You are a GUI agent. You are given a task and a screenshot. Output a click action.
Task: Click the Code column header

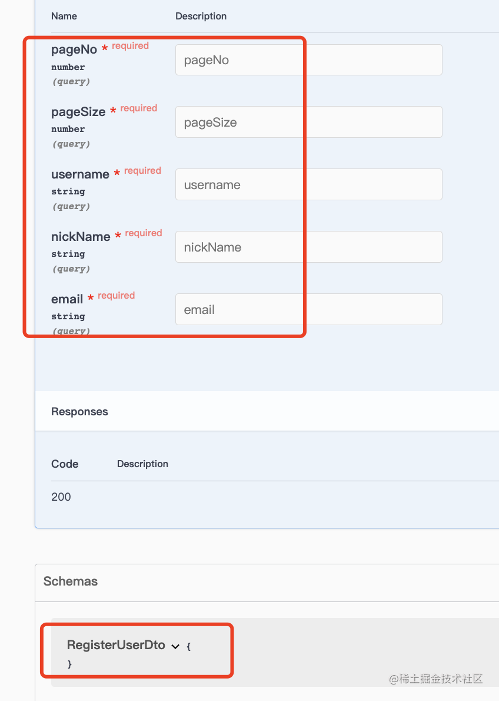point(65,464)
